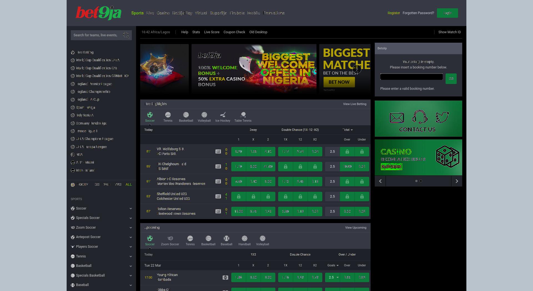Open the Casino top menu
533x291 pixels.
163,13
